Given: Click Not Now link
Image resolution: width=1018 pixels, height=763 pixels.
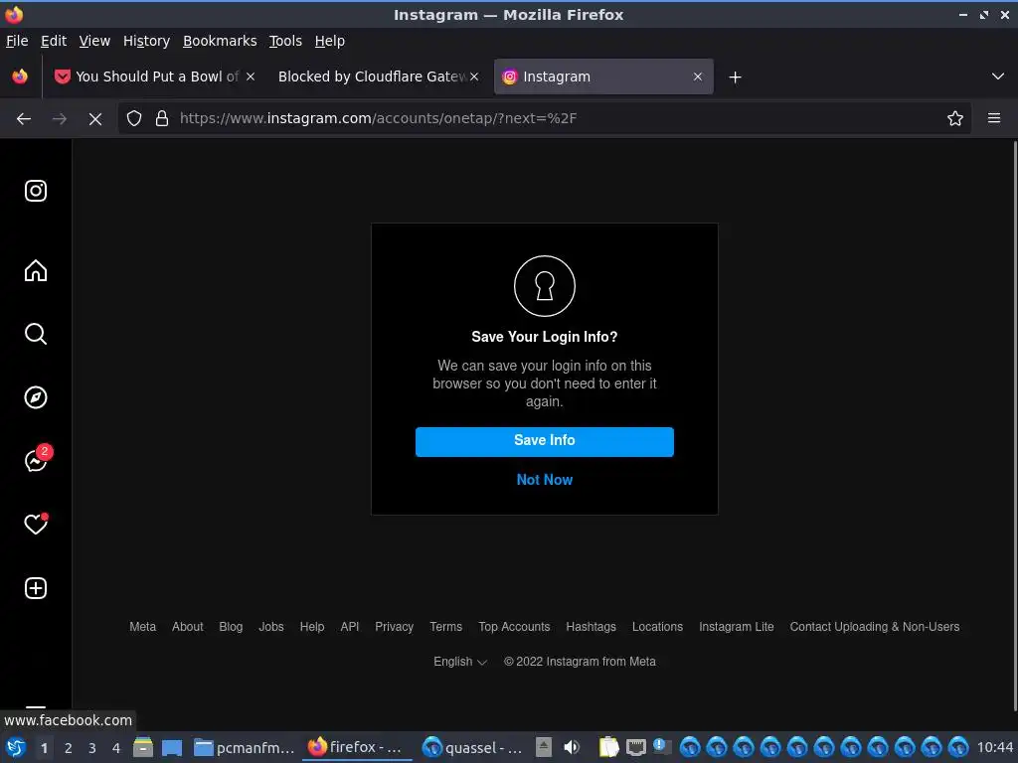Looking at the screenshot, I should pyautogui.click(x=544, y=480).
